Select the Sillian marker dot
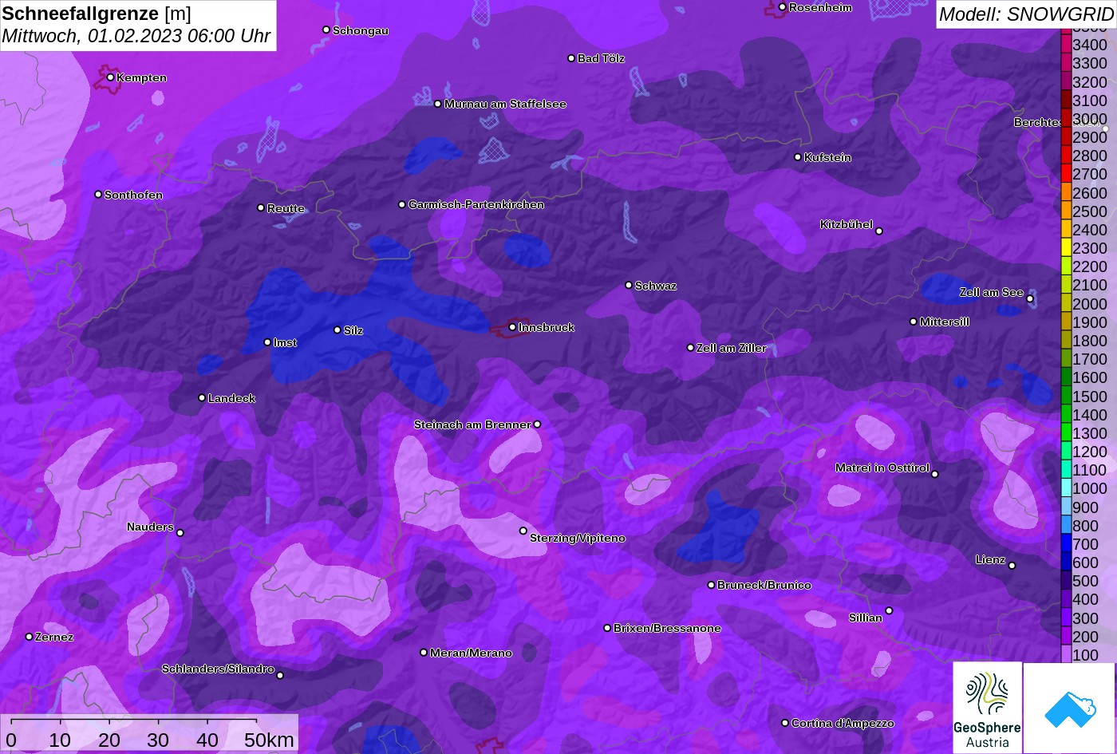Viewport: 1117px width, 754px height. (x=889, y=611)
